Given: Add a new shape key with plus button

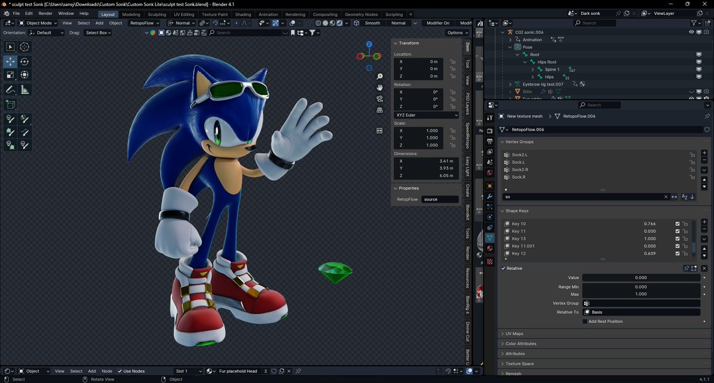Looking at the screenshot, I should click(x=704, y=222).
